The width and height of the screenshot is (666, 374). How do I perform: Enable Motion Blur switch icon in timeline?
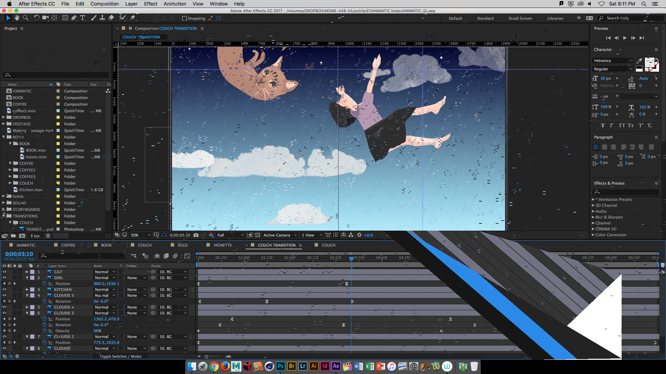[175, 256]
